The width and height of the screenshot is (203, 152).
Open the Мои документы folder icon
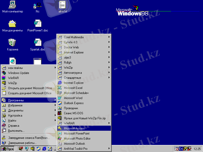[x=12, y=24]
